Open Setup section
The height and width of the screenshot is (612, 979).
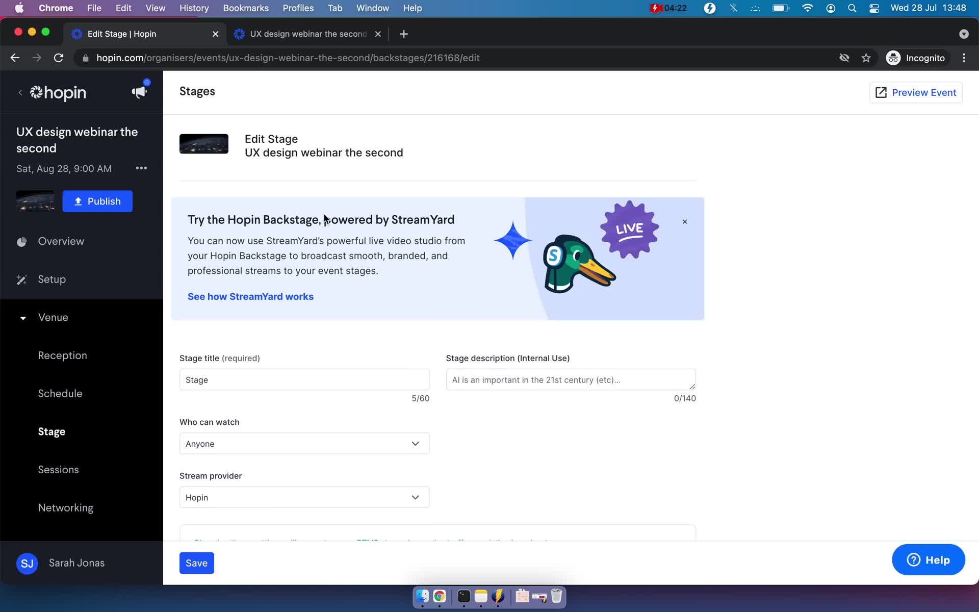coord(51,279)
